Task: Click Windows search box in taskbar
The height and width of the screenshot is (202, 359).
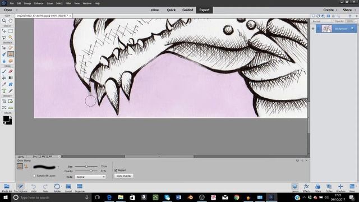Action: pyautogui.click(x=51, y=198)
